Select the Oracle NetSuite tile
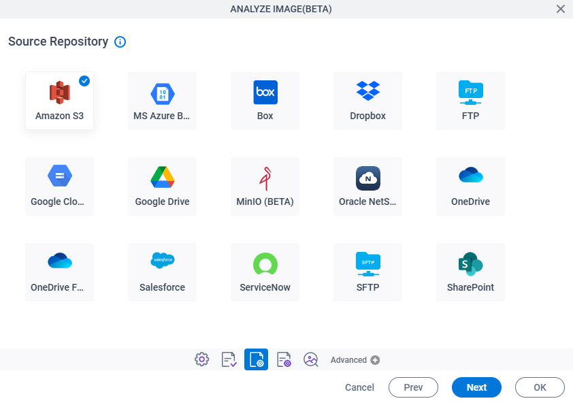The image size is (573, 403). (x=367, y=187)
